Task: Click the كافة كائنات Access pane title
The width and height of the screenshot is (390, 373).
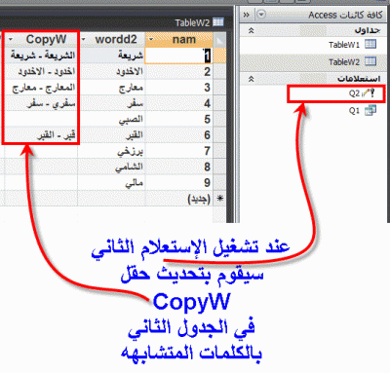Action: [x=345, y=15]
